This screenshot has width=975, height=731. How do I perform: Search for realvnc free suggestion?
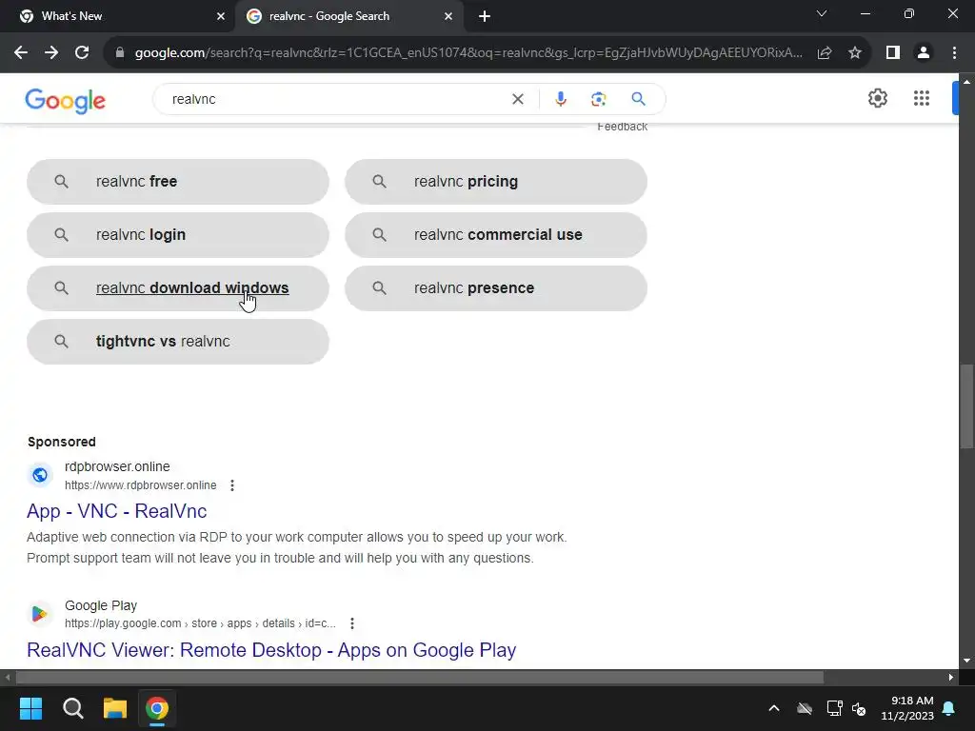pyautogui.click(x=178, y=182)
